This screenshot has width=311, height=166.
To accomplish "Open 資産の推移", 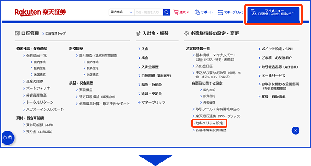I will (33, 81).
